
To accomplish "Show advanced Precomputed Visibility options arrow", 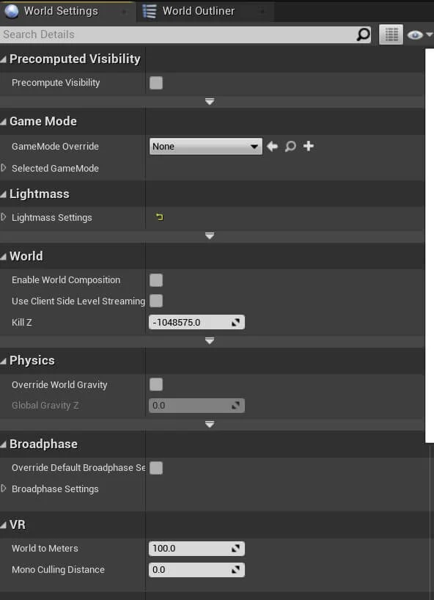I will point(210,102).
